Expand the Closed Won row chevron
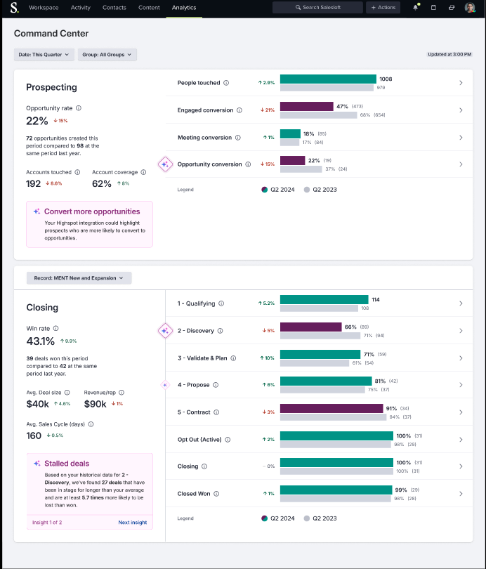 pos(461,494)
